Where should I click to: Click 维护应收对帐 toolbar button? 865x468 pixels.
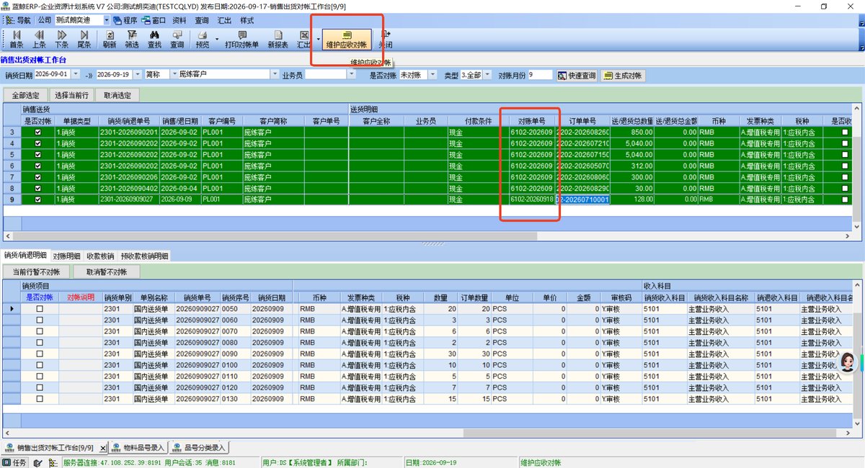(347, 39)
